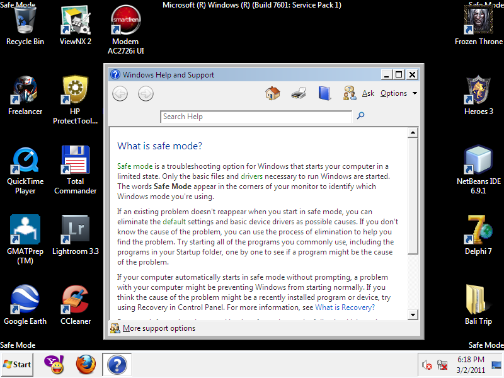504x378 pixels.
Task: Select Freelancer desktop shortcut
Action: tap(25, 96)
